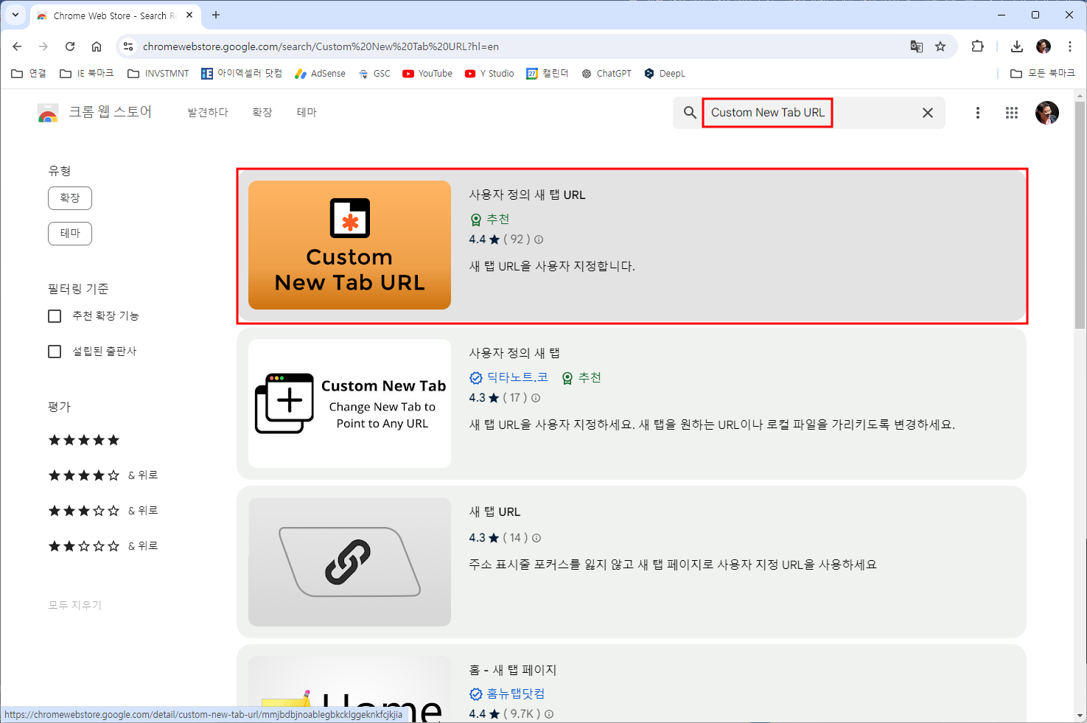Image resolution: width=1087 pixels, height=723 pixels.
Task: Open the tab search dropdown arrow
Action: (15, 15)
